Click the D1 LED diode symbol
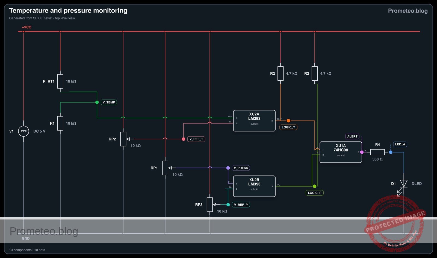 click(404, 184)
